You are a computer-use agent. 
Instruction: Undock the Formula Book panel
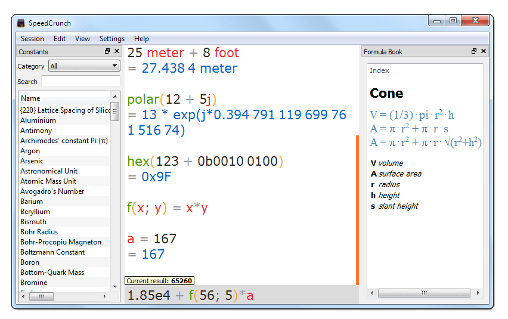(474, 51)
